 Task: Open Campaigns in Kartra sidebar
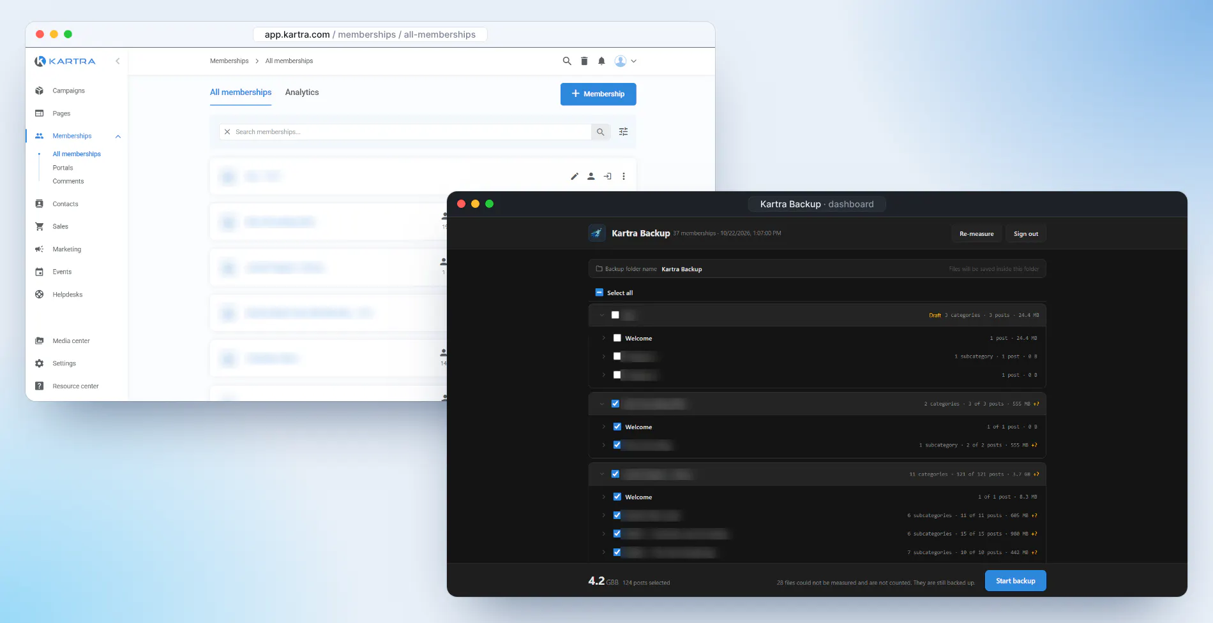[68, 91]
